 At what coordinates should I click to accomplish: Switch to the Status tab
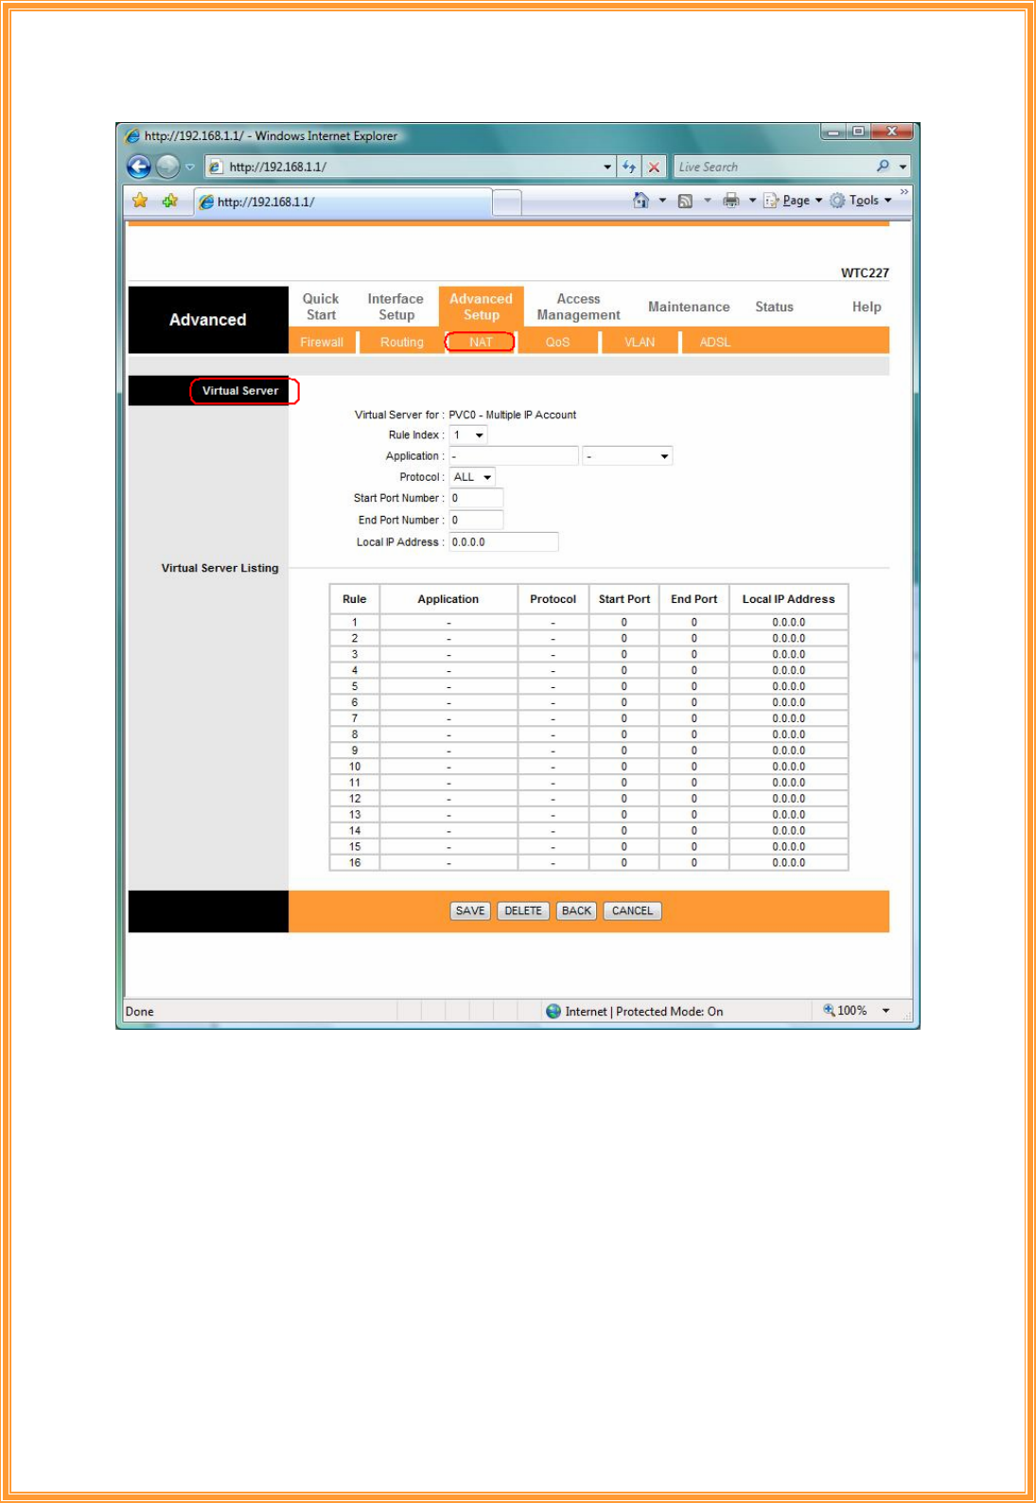[774, 307]
